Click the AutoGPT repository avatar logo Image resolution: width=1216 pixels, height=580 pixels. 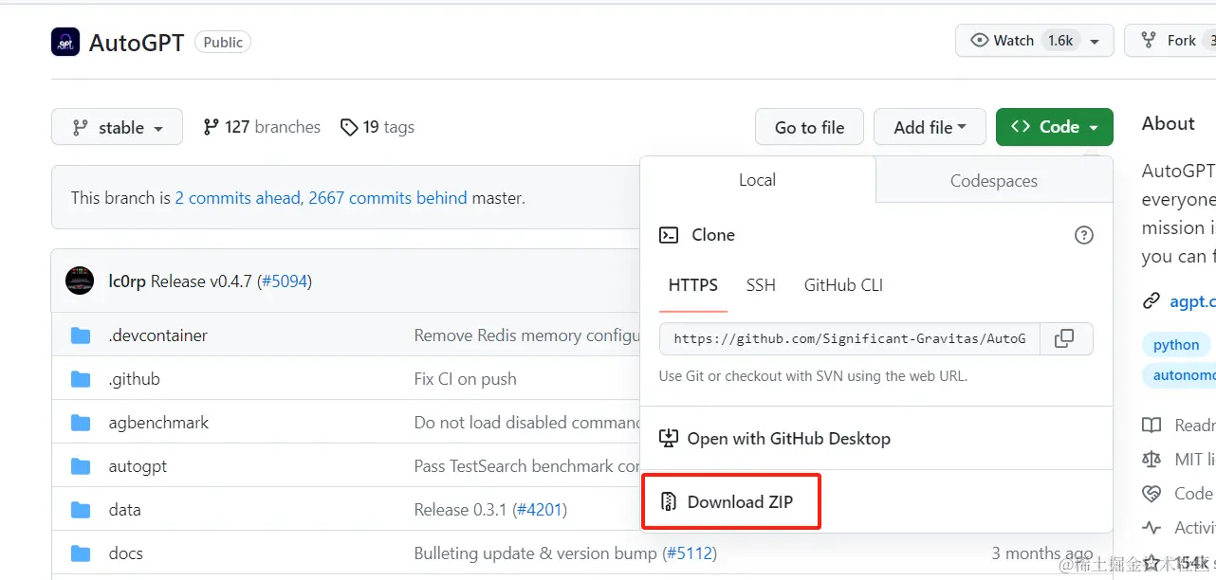pyautogui.click(x=65, y=42)
